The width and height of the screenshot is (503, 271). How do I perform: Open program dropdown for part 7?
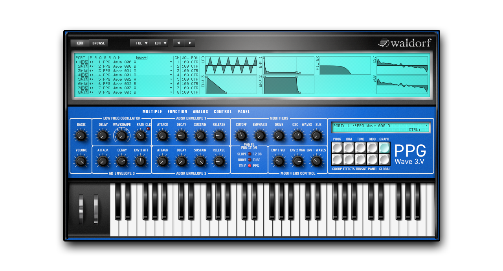coord(171,88)
